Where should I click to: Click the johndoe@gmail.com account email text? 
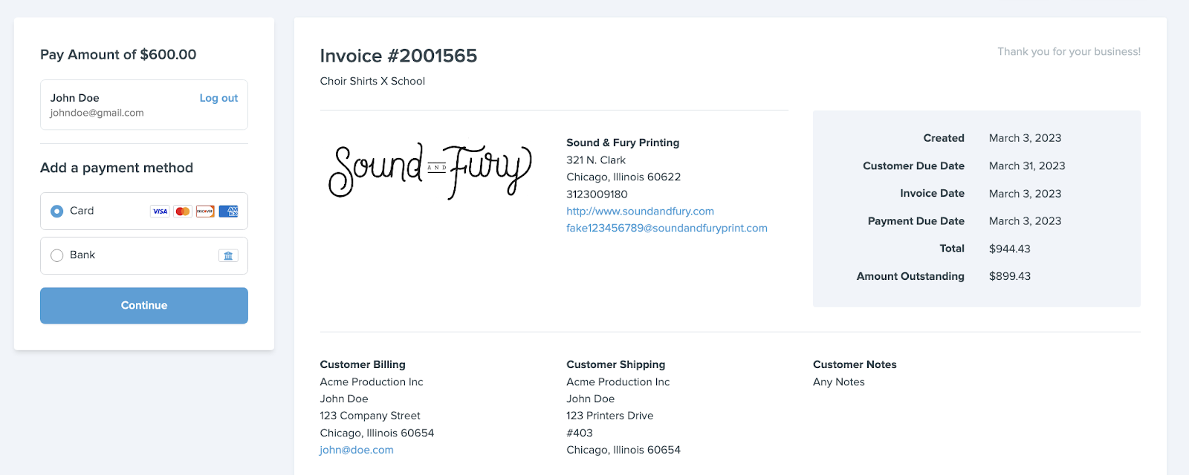[x=97, y=114]
